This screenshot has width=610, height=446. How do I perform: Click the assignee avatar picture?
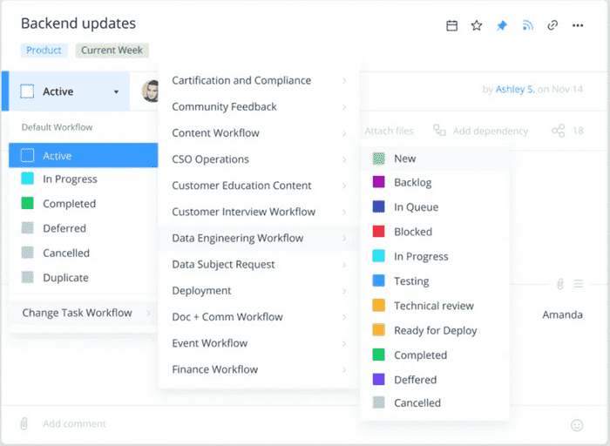[151, 91]
